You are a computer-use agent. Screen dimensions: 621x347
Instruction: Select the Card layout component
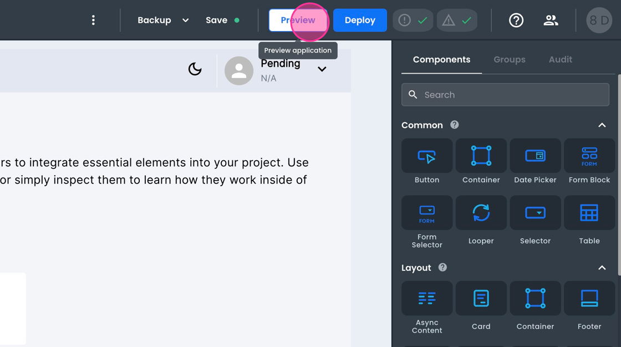click(481, 306)
